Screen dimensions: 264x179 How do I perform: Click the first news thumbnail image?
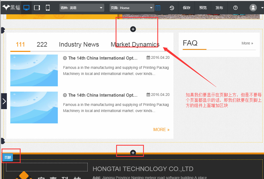[34, 70]
